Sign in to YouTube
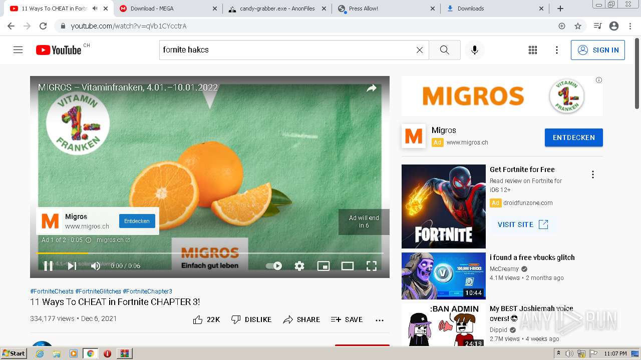Image resolution: width=641 pixels, height=360 pixels. coord(598,50)
